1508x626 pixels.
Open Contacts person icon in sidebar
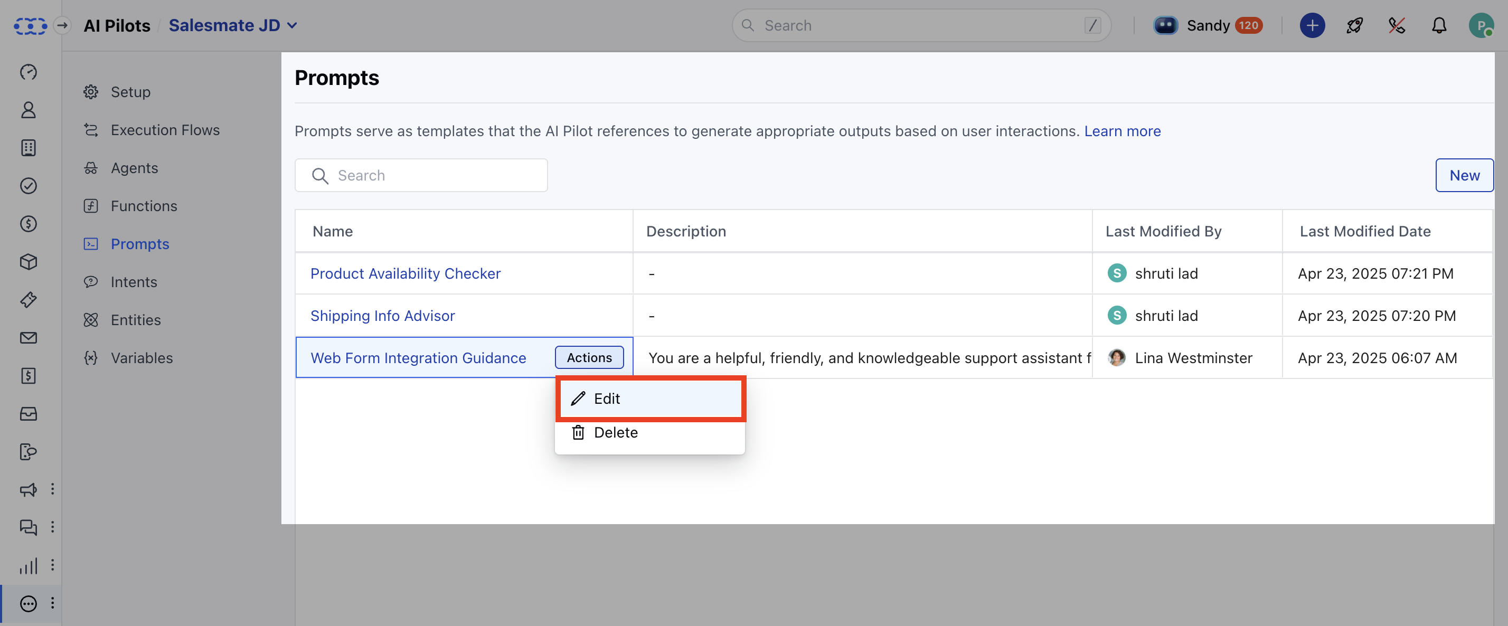click(28, 110)
